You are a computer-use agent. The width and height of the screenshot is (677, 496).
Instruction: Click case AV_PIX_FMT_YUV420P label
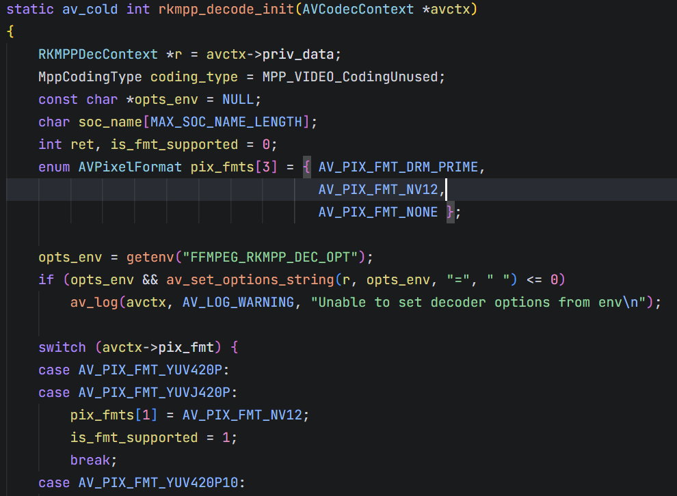(x=134, y=370)
